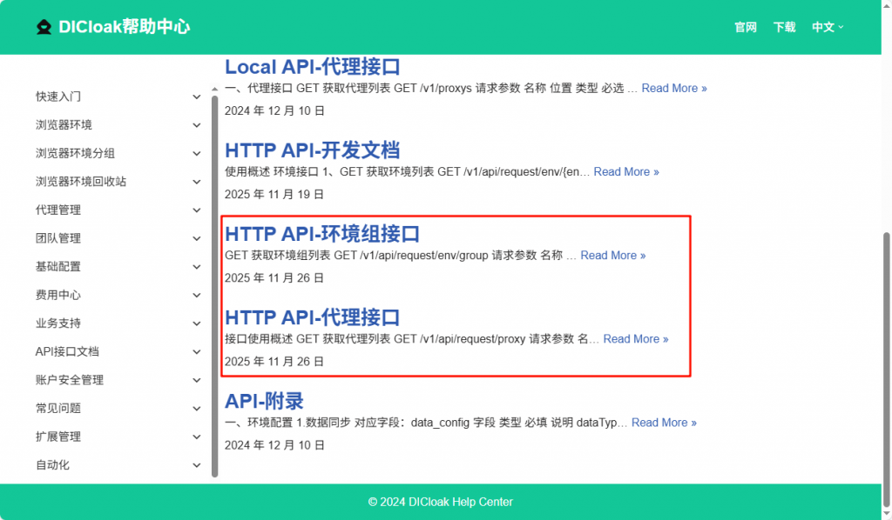This screenshot has height=520, width=892.
Task: Select 常见问题 sidebar item
Action: [x=58, y=408]
